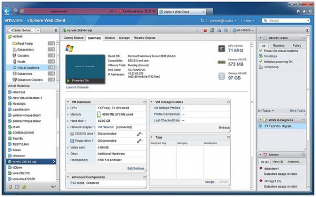The image size is (316, 197).
Task: Open the My Tasks dropdown
Action: click(266, 111)
